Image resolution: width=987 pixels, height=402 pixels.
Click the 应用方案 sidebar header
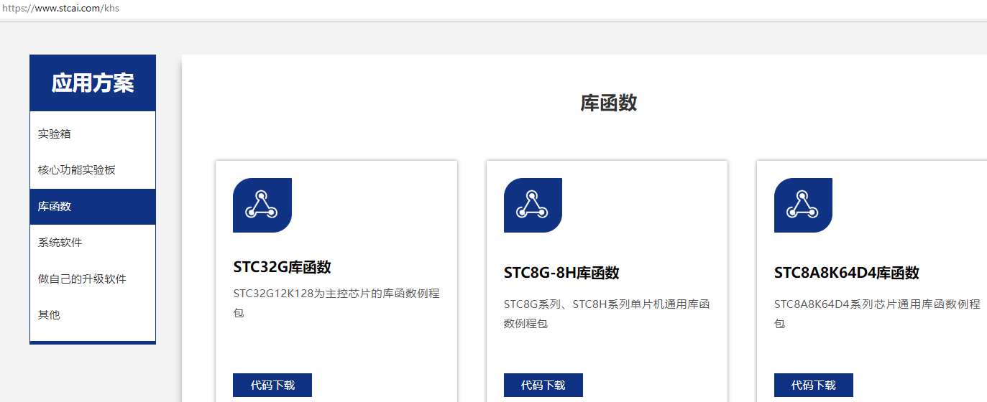point(93,83)
